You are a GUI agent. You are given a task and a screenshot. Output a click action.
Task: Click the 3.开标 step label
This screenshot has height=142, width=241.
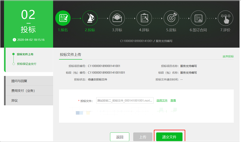click(x=117, y=30)
